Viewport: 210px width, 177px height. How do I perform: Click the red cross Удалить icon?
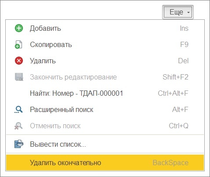click(x=19, y=61)
